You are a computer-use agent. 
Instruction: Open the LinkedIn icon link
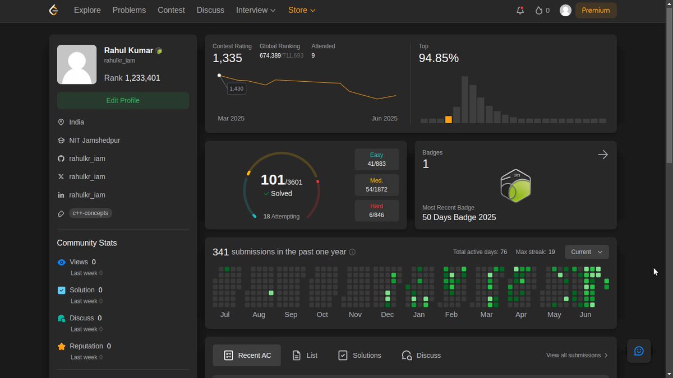point(61,195)
